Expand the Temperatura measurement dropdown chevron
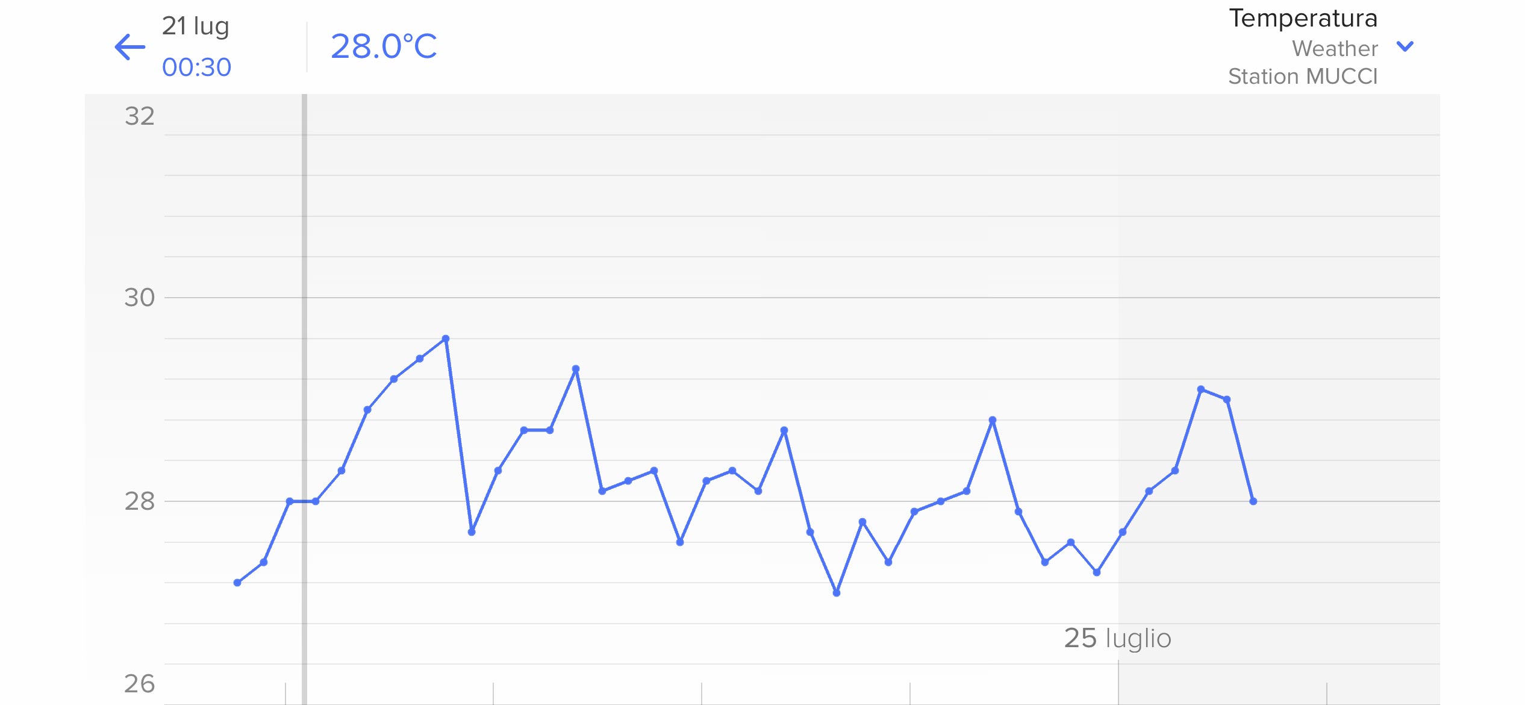The height and width of the screenshot is (705, 1525). [1405, 46]
